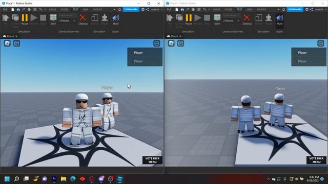Open Roblox menu icon in left viewport

[7, 43]
